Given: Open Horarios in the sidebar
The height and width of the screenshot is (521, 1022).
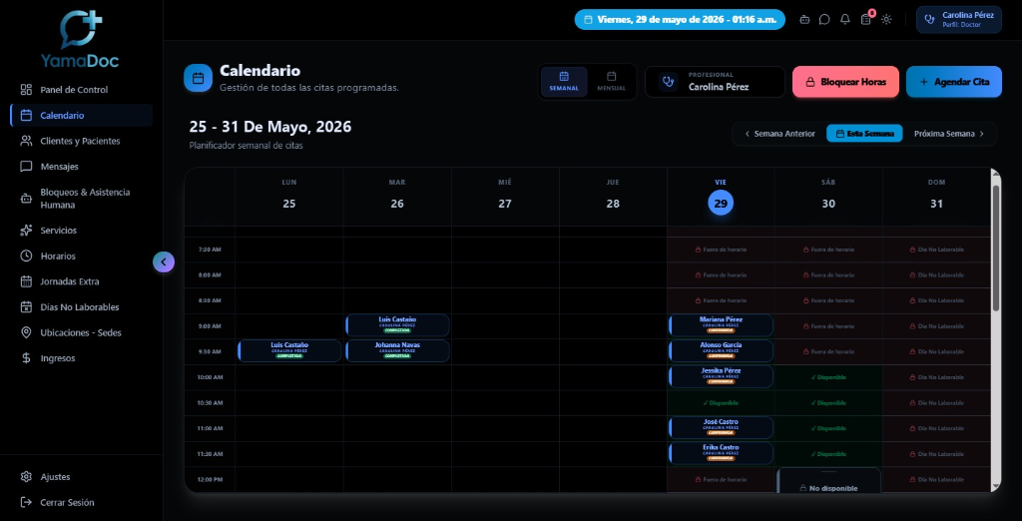Looking at the screenshot, I should tap(81, 256).
